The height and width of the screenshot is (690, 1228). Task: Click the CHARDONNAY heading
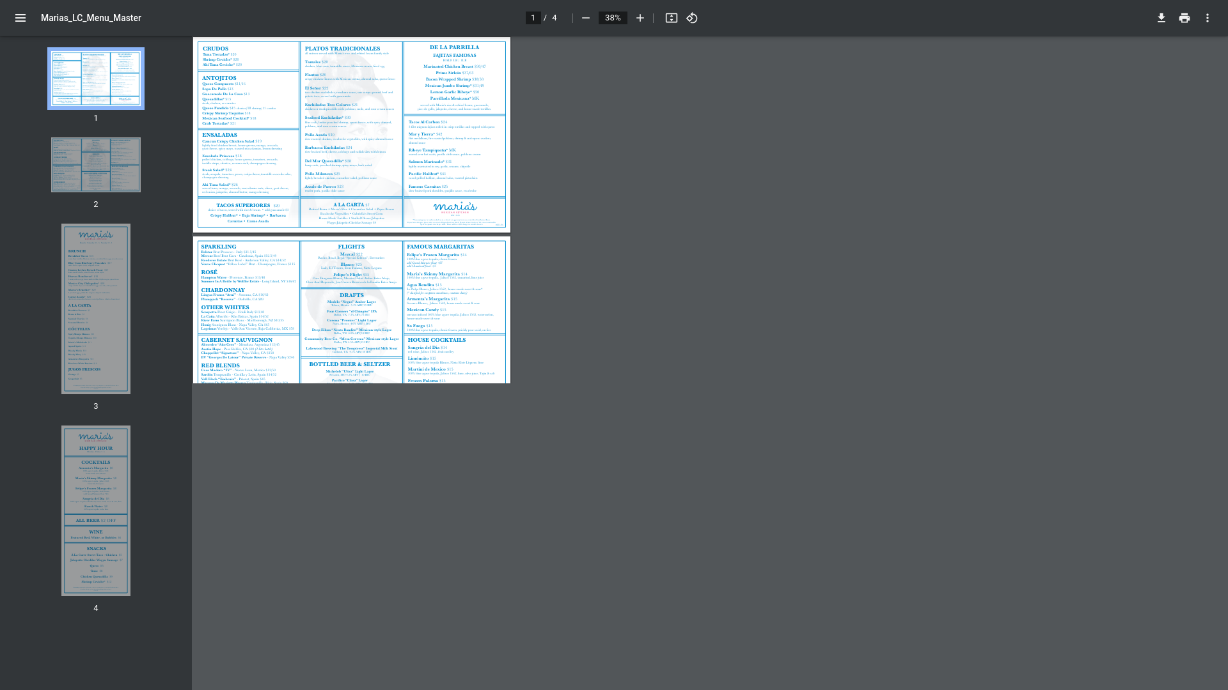[223, 290]
